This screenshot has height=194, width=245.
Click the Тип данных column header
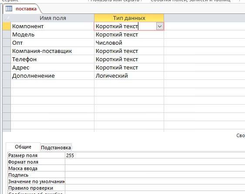(x=129, y=18)
